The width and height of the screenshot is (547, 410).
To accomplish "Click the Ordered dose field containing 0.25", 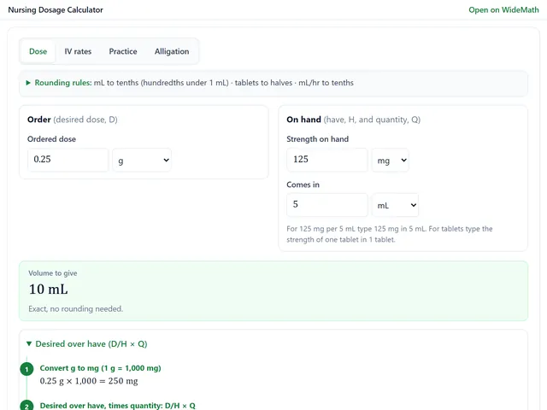I will coord(68,160).
